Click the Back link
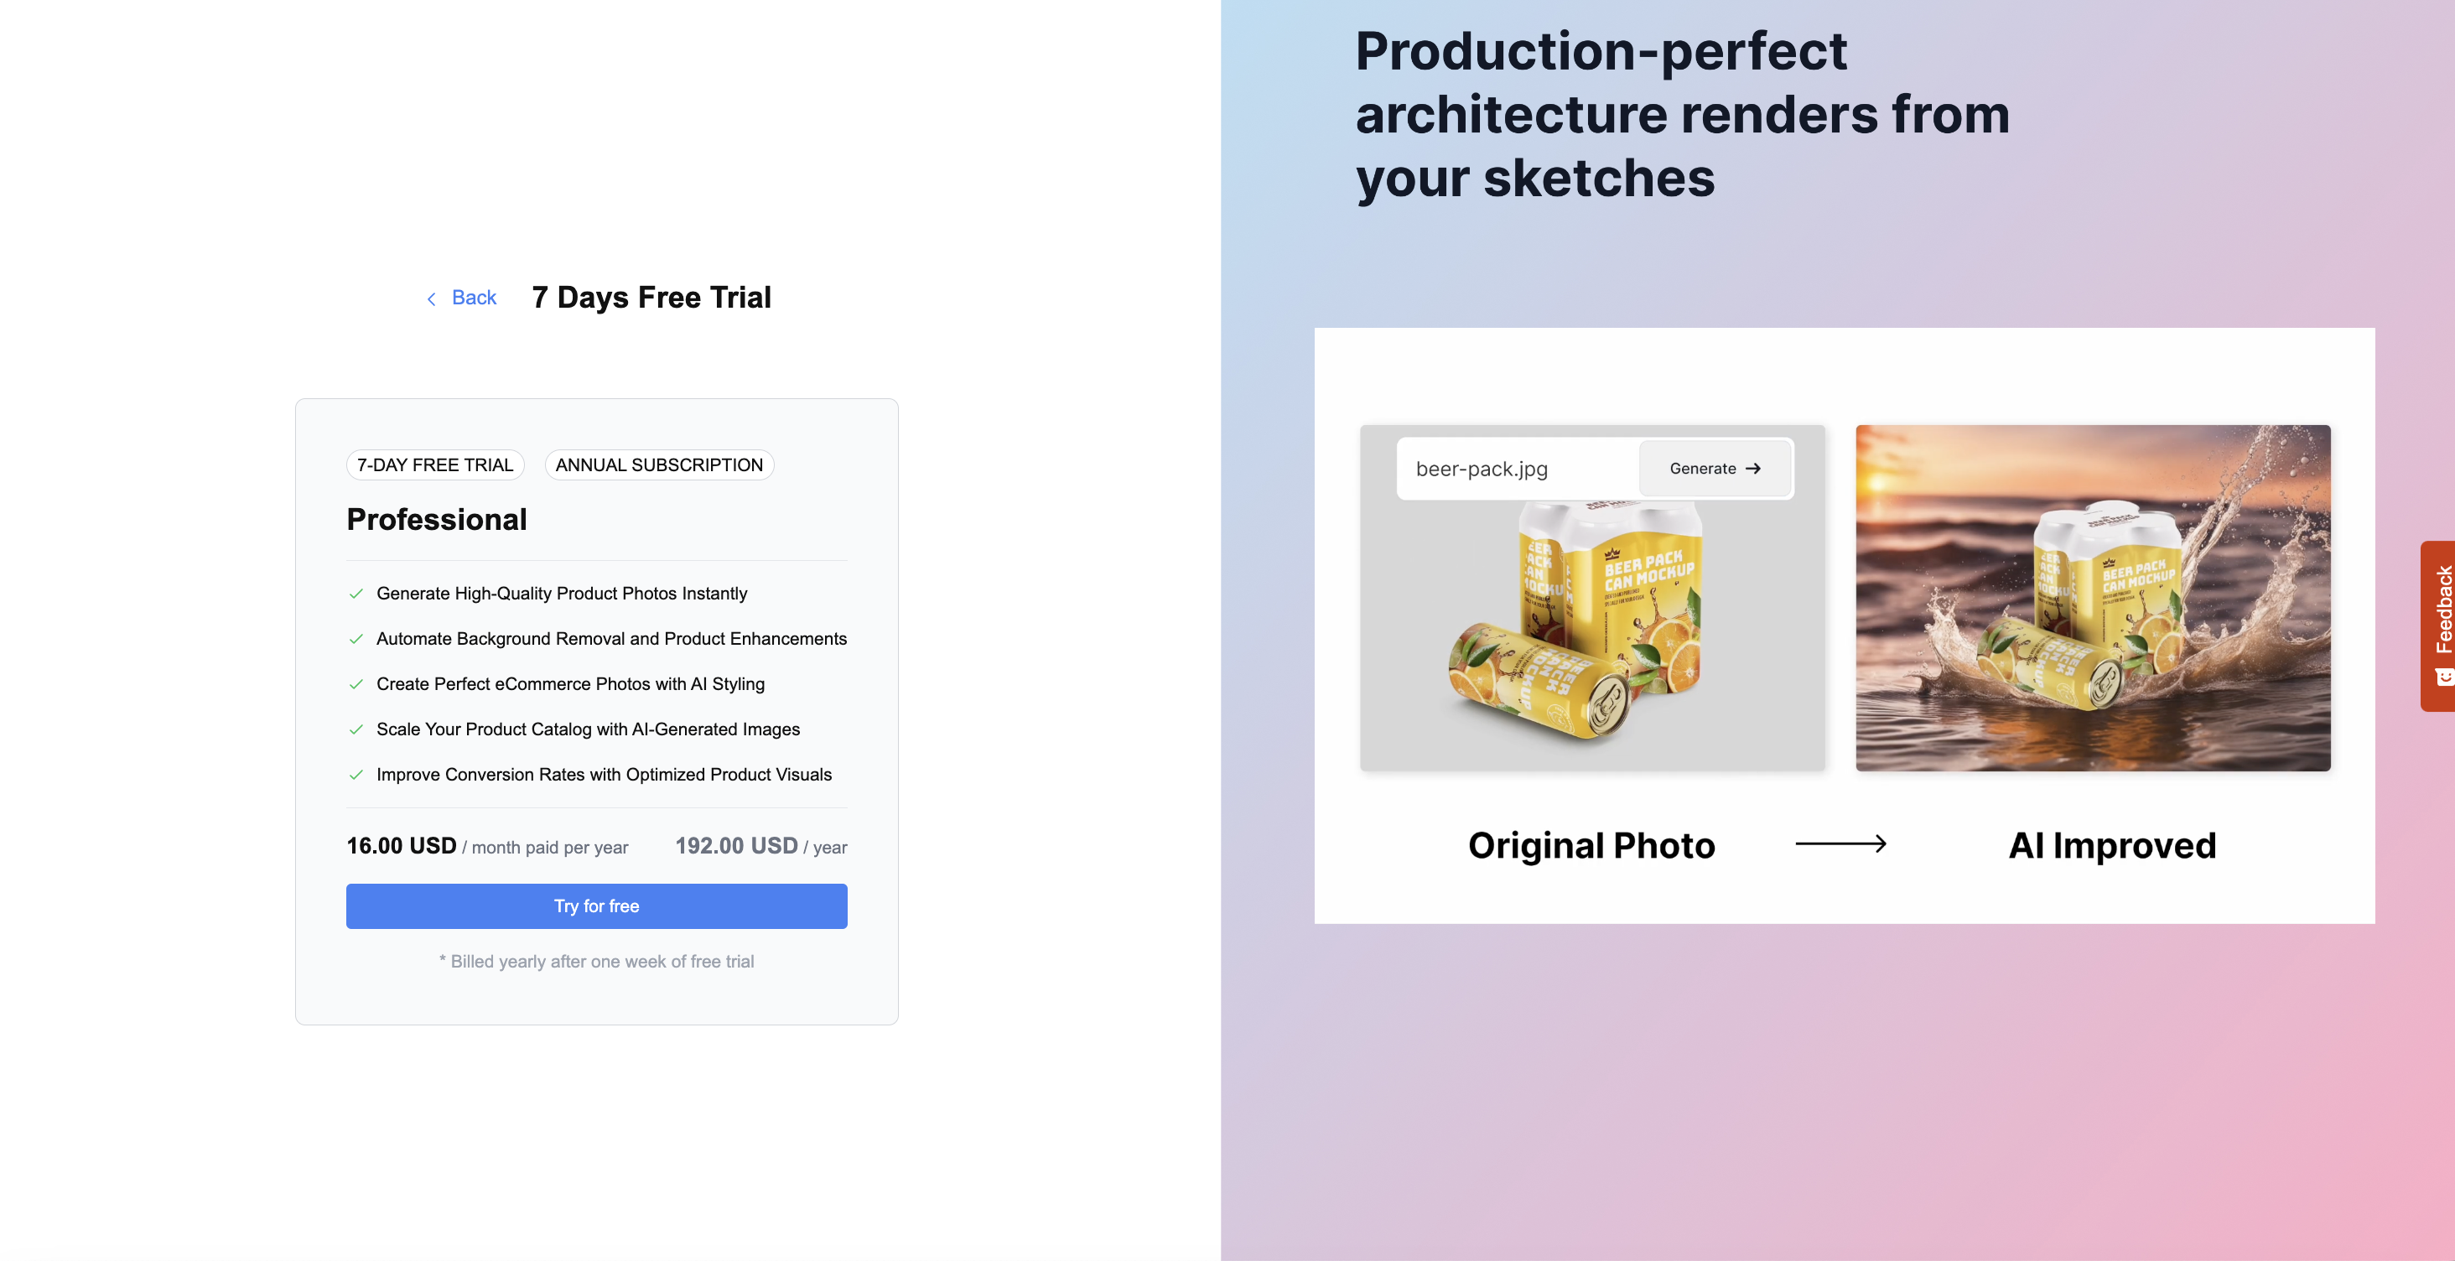2455x1261 pixels. coord(474,298)
